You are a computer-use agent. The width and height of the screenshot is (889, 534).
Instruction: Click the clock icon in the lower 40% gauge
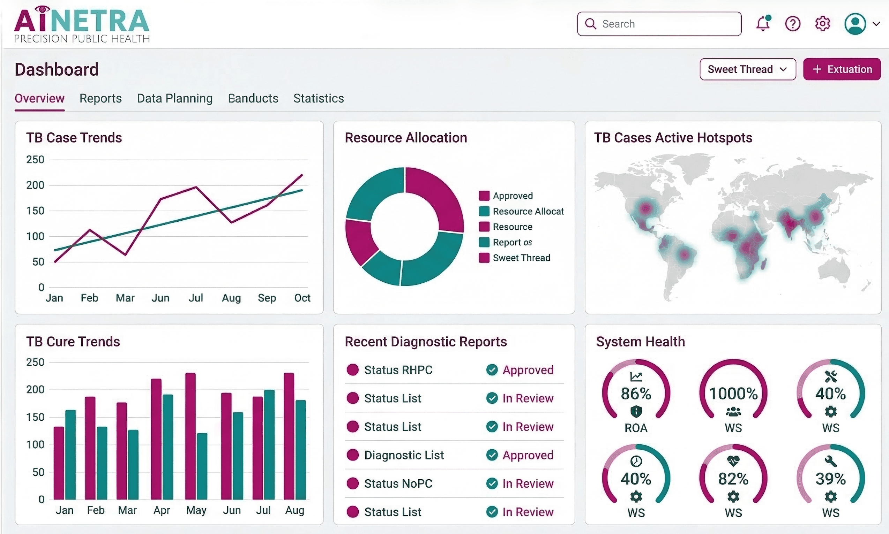(636, 461)
